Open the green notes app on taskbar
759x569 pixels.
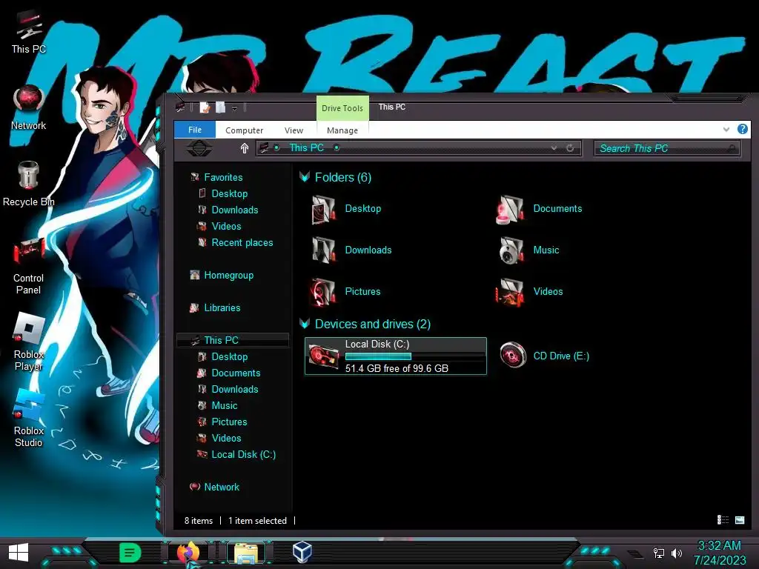point(130,553)
